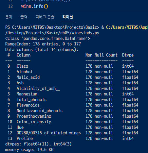Click the Proline column name
The image size is (148, 153).
click(25, 139)
